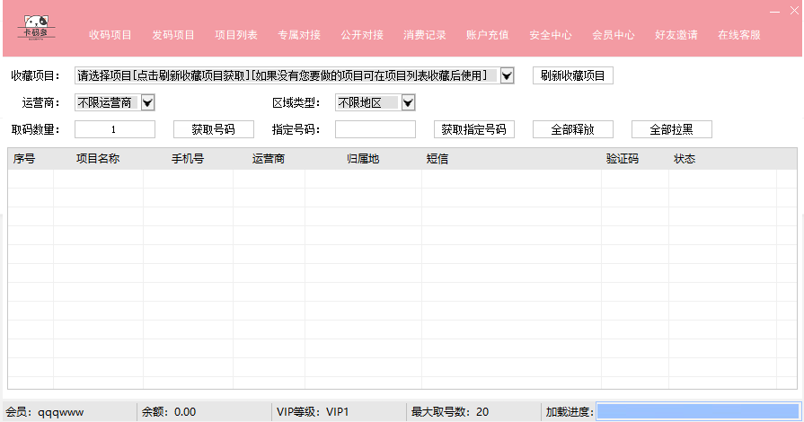Focus the 取码数量 quantity input field
This screenshot has width=804, height=422.
114,129
